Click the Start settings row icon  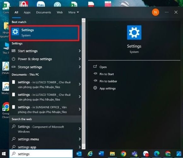14,51
